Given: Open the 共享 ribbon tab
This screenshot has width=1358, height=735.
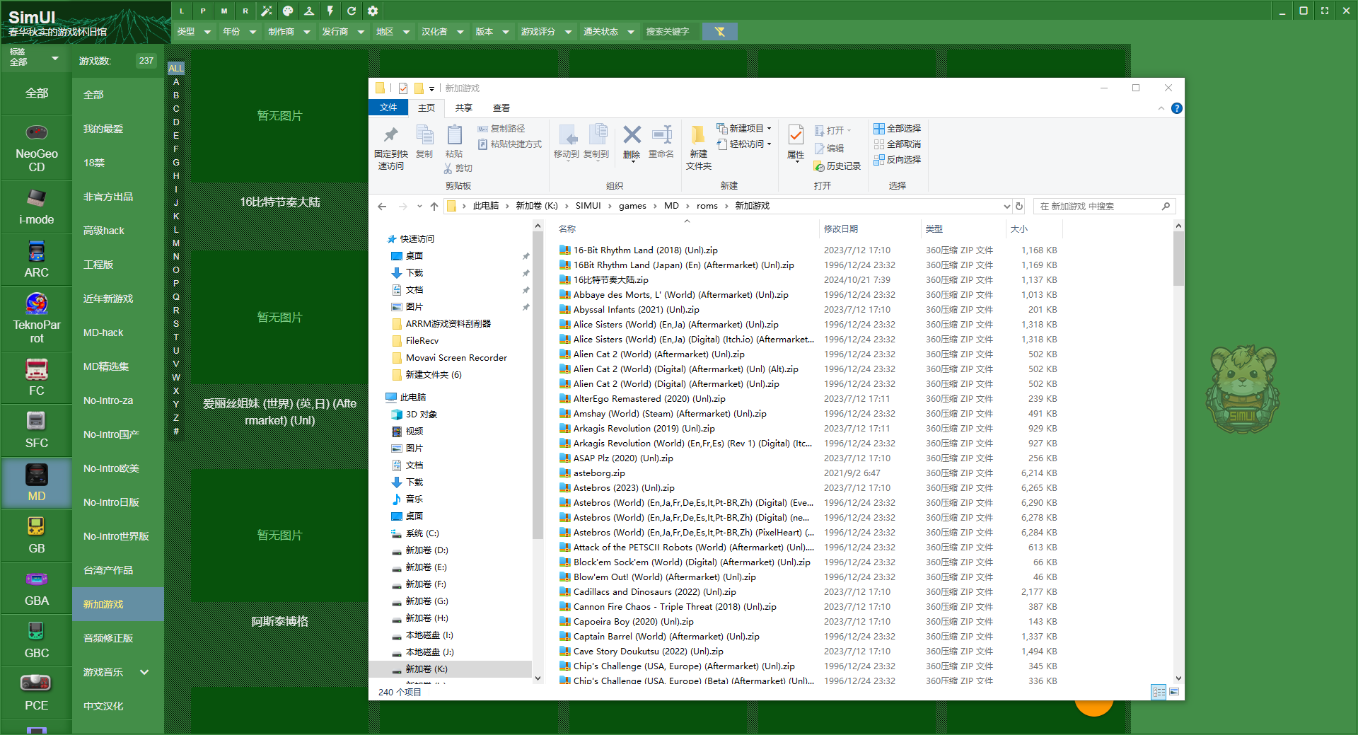Looking at the screenshot, I should [463, 108].
